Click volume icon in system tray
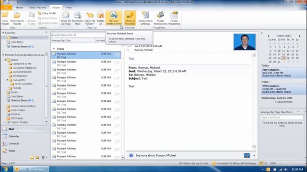Screen dimensions: 307x172 tap(286, 169)
